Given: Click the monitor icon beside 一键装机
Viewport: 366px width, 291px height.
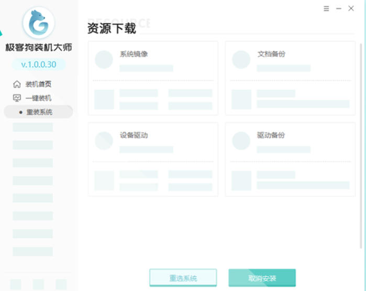Looking at the screenshot, I should tap(17, 98).
